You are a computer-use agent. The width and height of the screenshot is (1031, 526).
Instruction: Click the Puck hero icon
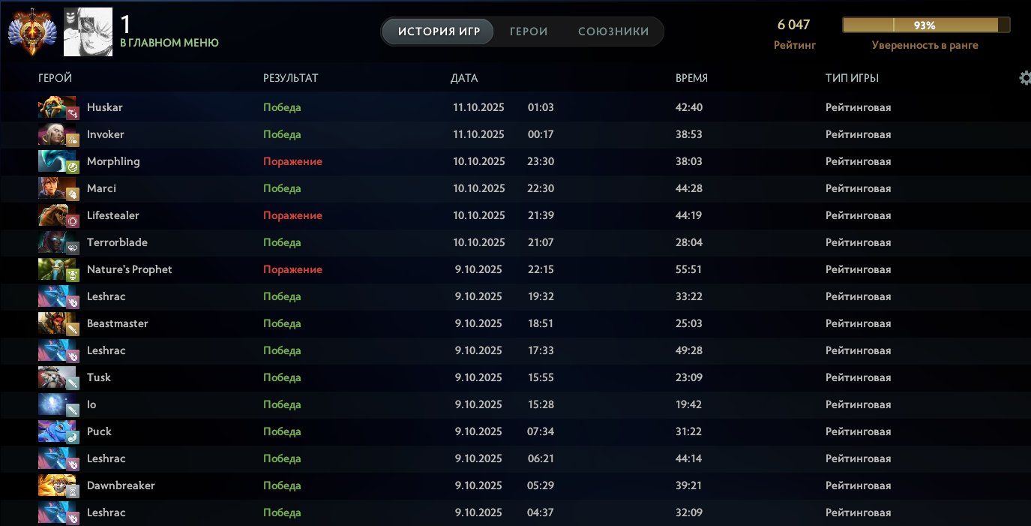pyautogui.click(x=58, y=431)
